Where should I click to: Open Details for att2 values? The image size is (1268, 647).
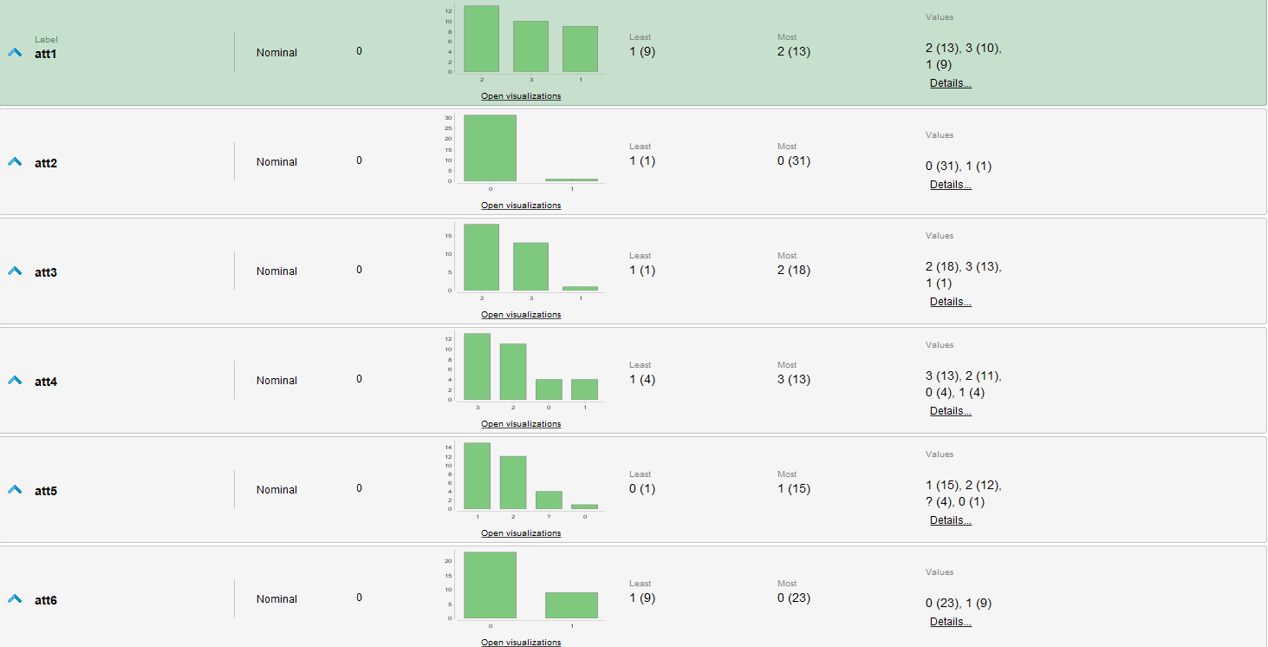tap(951, 185)
